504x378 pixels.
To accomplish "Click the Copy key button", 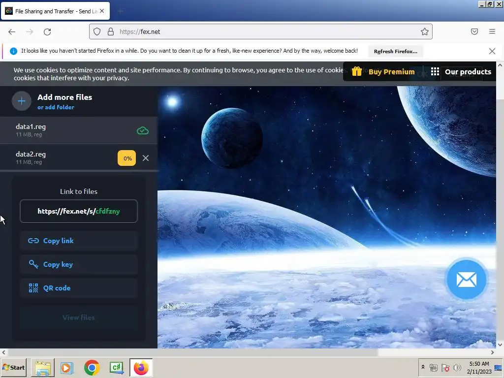I will click(79, 264).
